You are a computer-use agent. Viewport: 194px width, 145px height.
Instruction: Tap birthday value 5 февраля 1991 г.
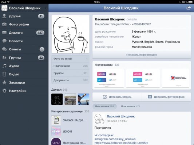144,32
